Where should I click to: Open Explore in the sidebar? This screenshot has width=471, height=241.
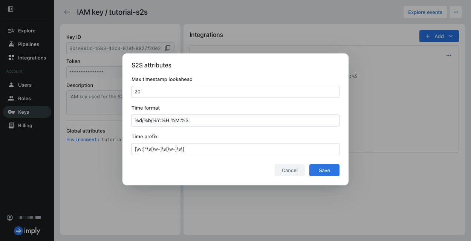27,31
